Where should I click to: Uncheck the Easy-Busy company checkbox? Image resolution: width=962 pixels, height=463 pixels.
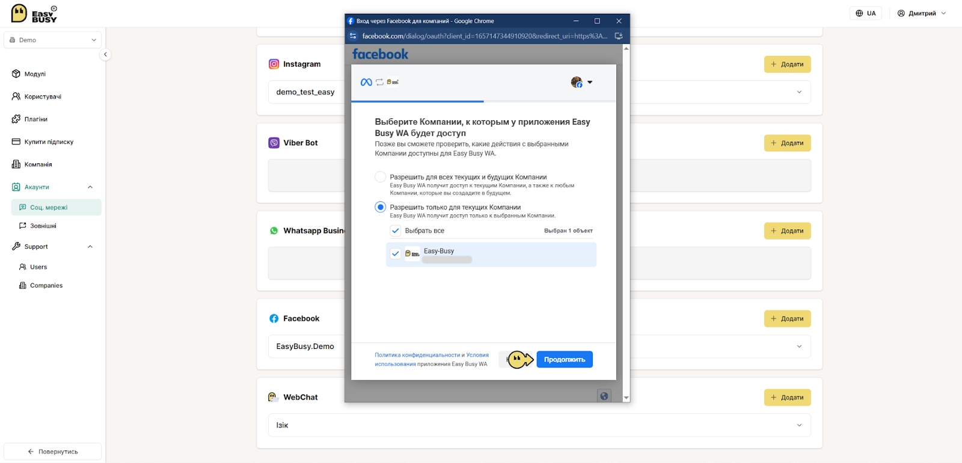pyautogui.click(x=396, y=253)
